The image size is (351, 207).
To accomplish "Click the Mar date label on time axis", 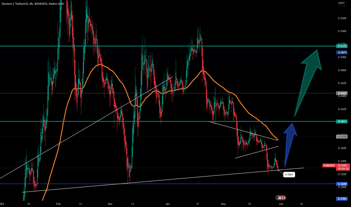I will 110,204.
